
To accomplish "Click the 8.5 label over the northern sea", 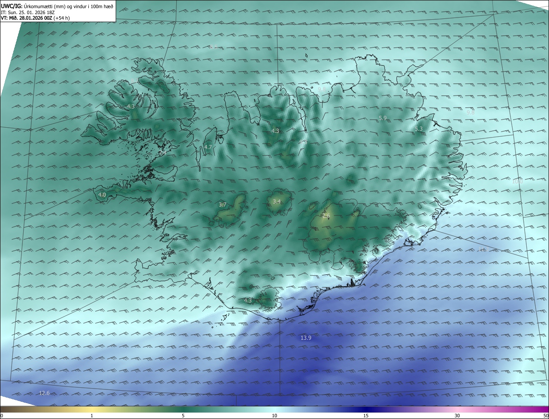I will 213,47.
